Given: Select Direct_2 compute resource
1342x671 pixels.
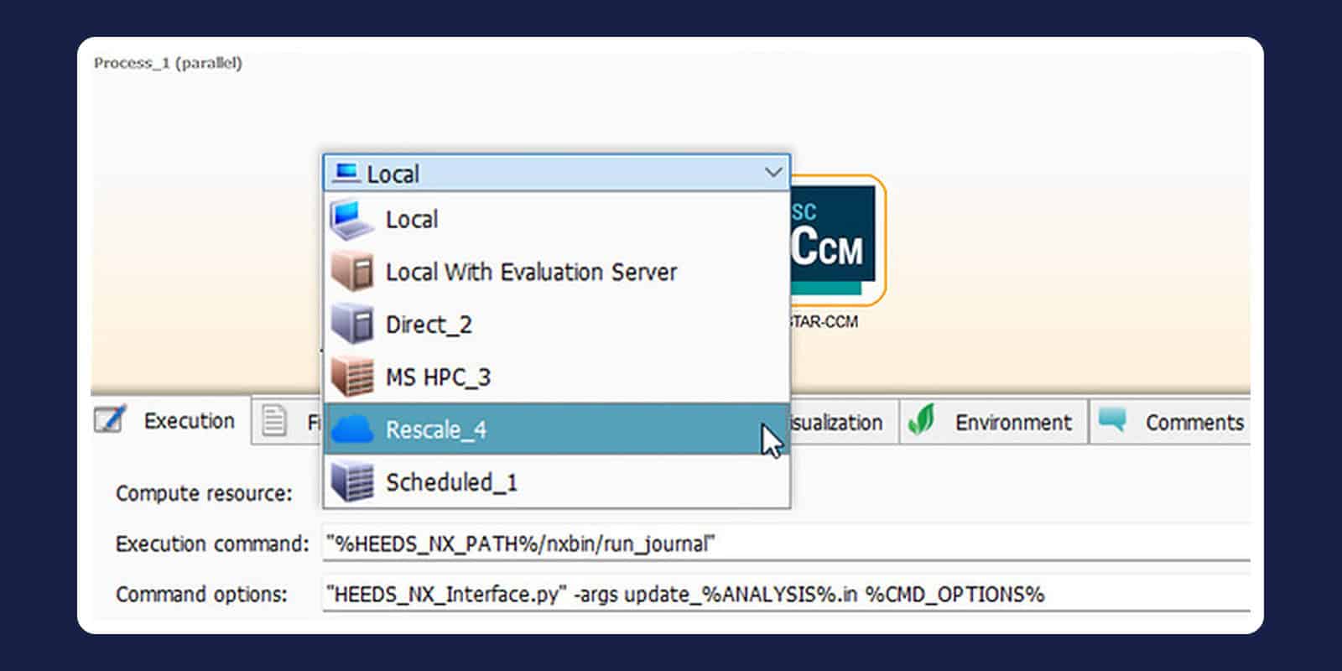Looking at the screenshot, I should [x=557, y=325].
